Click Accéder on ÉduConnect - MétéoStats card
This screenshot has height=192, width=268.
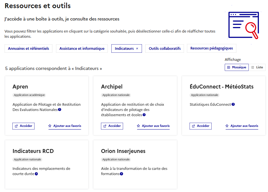[200, 126]
